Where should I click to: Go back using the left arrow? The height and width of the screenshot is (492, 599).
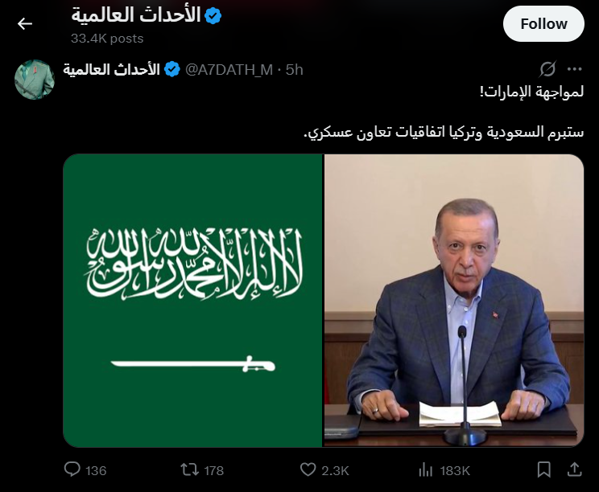[25, 24]
